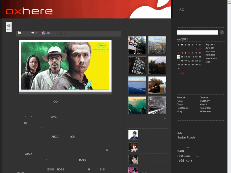Image resolution: width=231 pixels, height=173 pixels.
Task: Open the movie poster image in the post
Action: click(65, 66)
